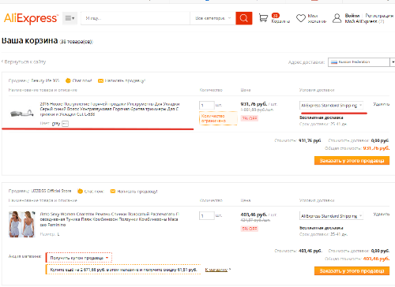
Task: Click the user account profile icon
Action: (x=337, y=18)
